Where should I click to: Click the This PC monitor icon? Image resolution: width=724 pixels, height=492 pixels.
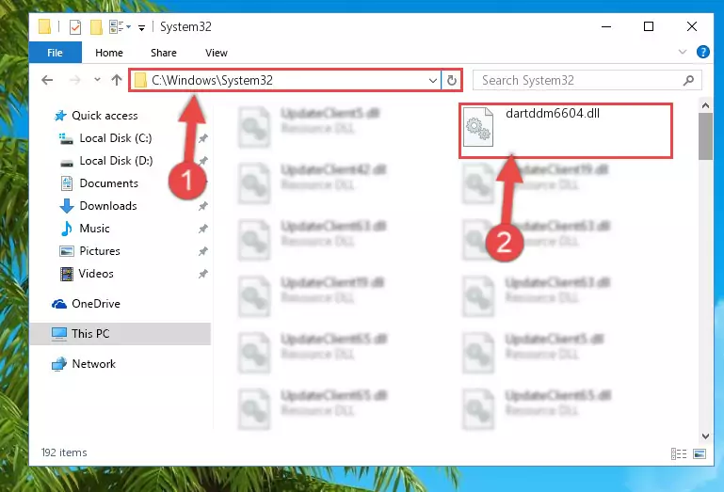pos(59,334)
